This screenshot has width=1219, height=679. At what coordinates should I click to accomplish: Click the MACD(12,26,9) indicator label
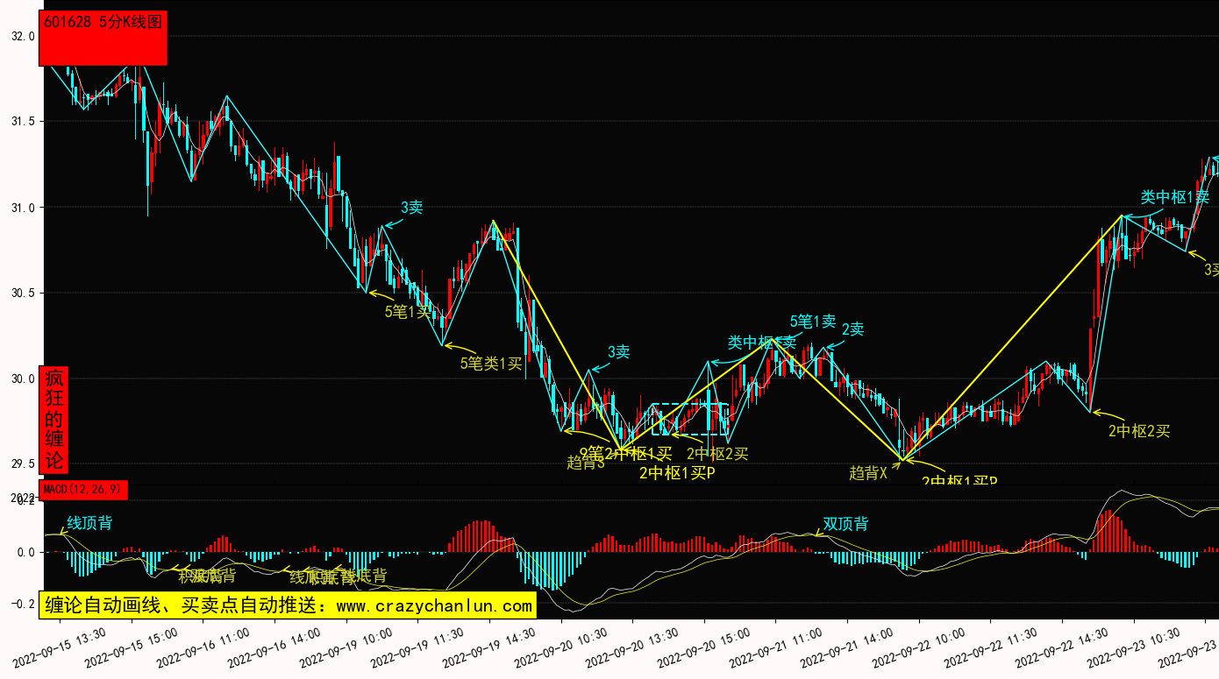84,489
